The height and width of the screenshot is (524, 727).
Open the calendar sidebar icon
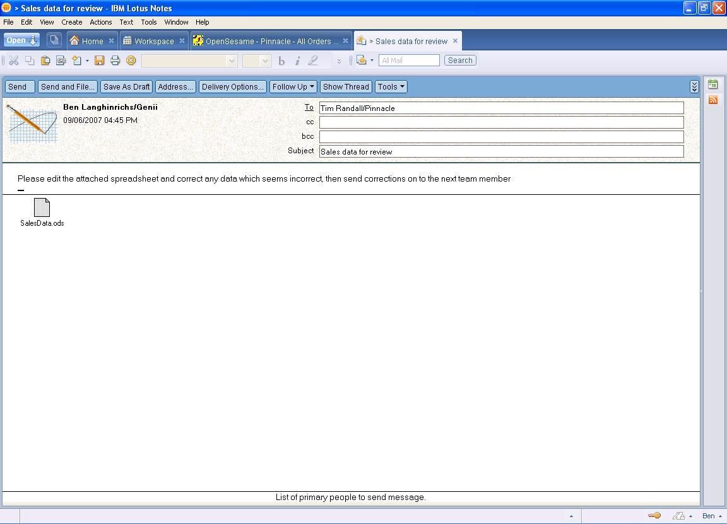[713, 84]
